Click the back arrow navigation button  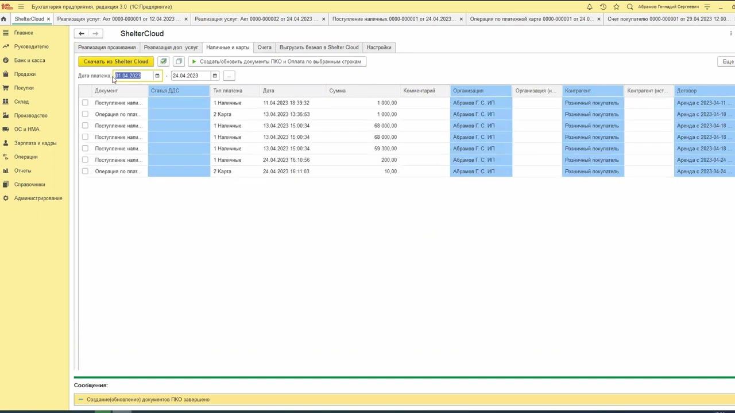pyautogui.click(x=82, y=34)
